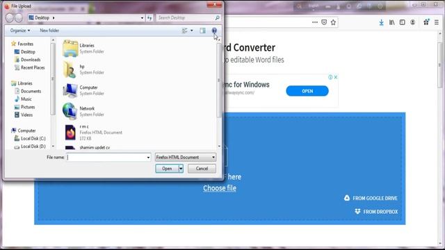Click the ad info icon

330,77
